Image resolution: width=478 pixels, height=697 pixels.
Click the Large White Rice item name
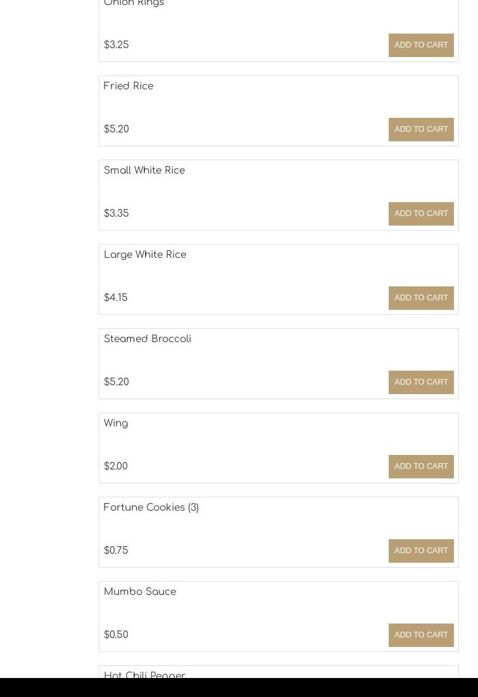pos(145,255)
